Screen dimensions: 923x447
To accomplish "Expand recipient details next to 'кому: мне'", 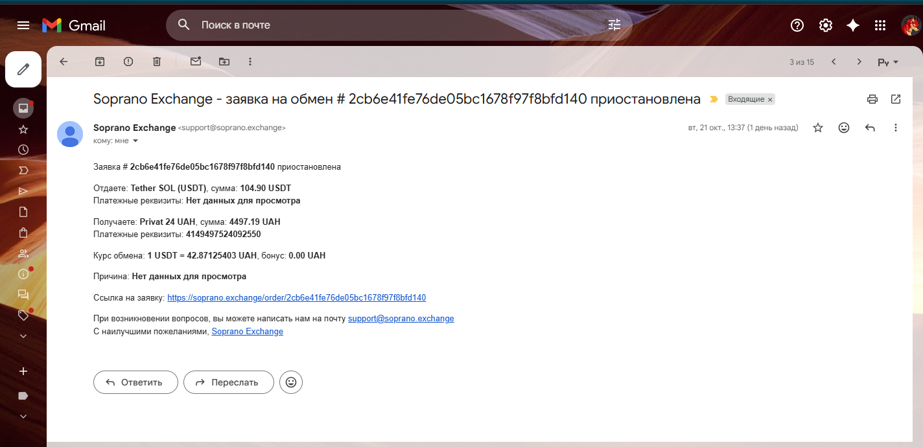I will [135, 141].
